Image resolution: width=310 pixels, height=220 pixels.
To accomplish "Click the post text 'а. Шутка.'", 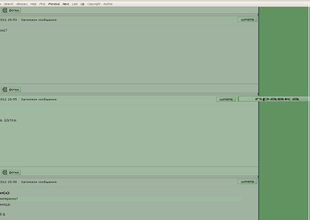I will coord(8,120).
